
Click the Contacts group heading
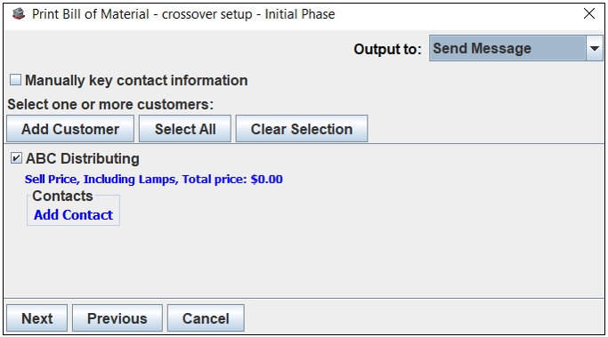[62, 196]
